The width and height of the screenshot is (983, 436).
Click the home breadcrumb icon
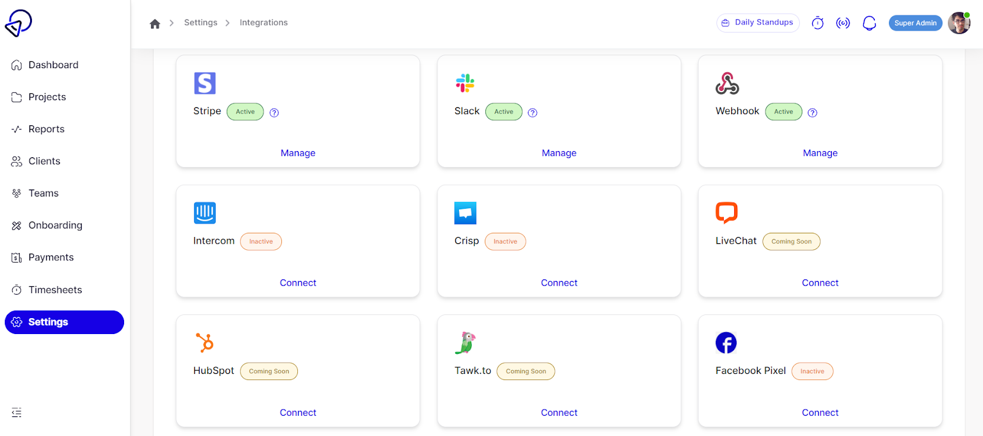(155, 23)
